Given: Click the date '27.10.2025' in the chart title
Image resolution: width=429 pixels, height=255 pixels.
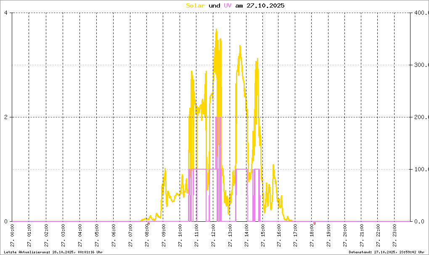Looking at the screenshot, I should click(x=265, y=5).
